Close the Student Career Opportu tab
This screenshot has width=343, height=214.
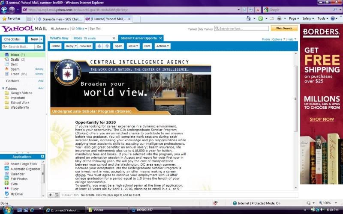point(160,38)
